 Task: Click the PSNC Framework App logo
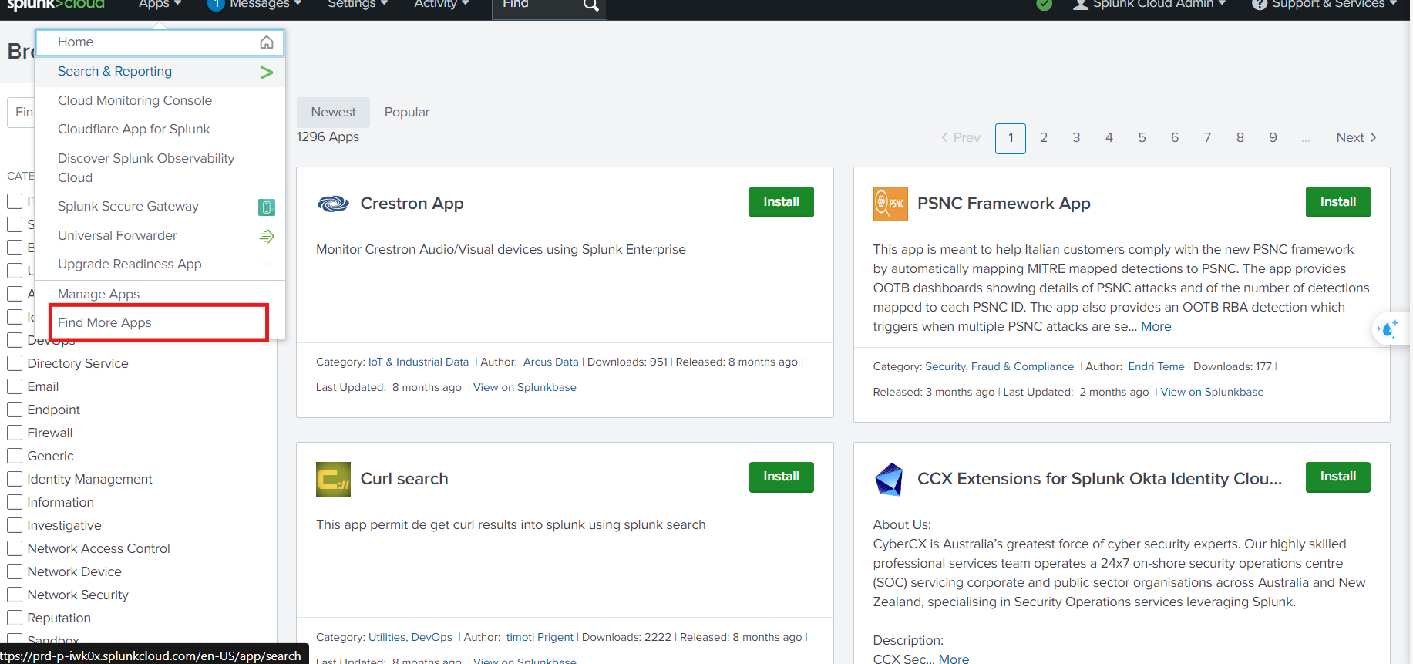890,204
